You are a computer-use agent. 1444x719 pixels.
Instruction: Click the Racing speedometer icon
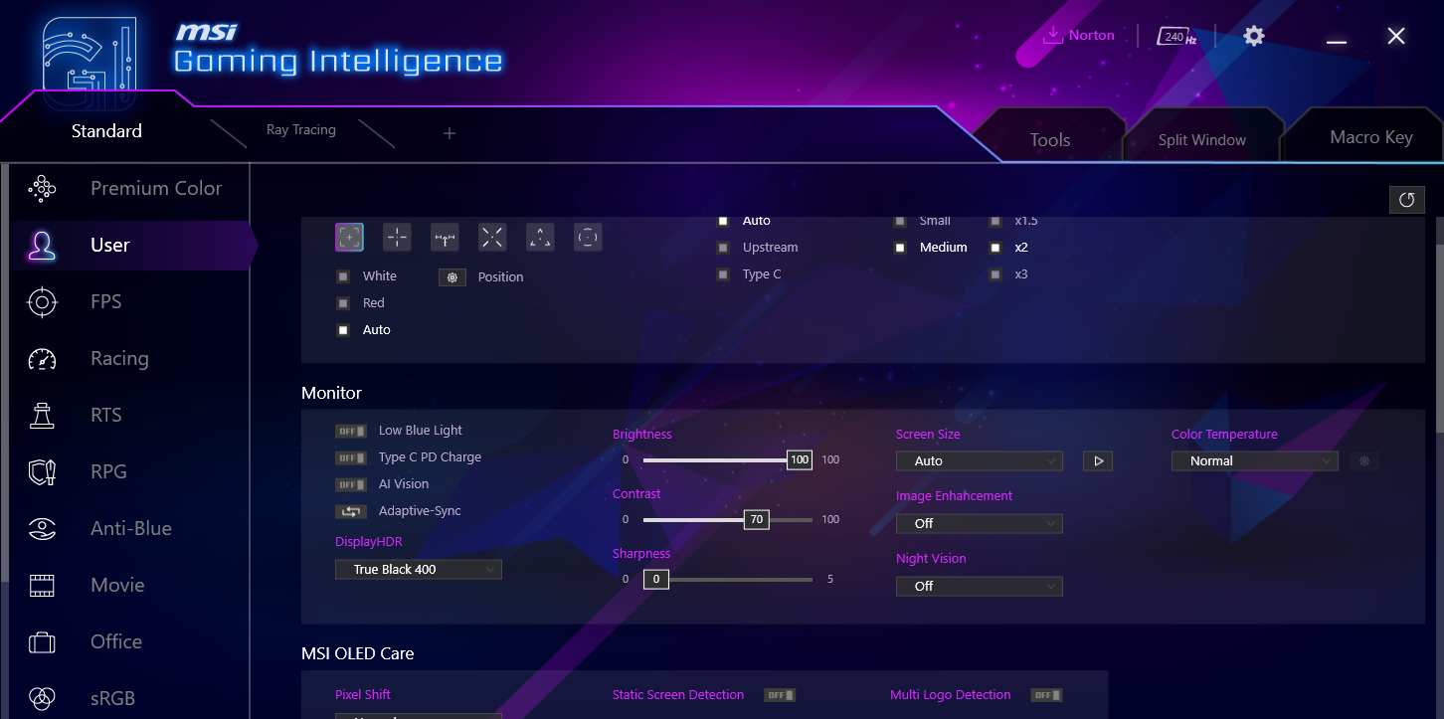(x=42, y=358)
